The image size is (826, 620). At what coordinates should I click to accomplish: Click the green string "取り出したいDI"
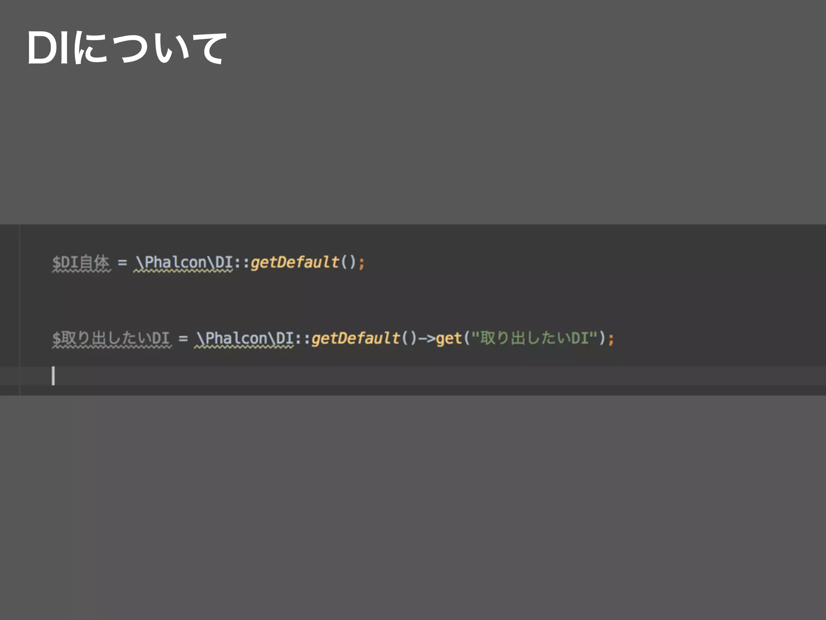pyautogui.click(x=534, y=338)
